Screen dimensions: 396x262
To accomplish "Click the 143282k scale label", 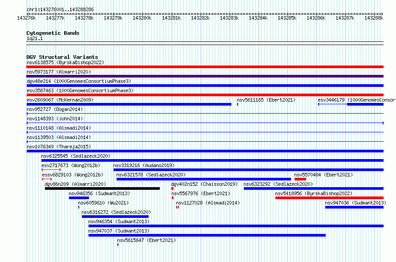I will coord(200,18).
